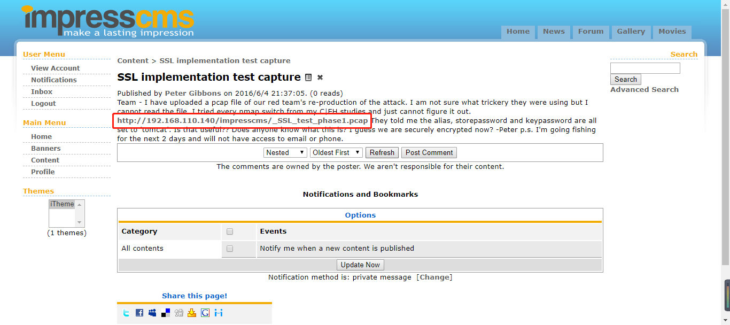Click the 'Share this page!' heading
Image resolution: width=730 pixels, height=325 pixels.
pyautogui.click(x=195, y=296)
